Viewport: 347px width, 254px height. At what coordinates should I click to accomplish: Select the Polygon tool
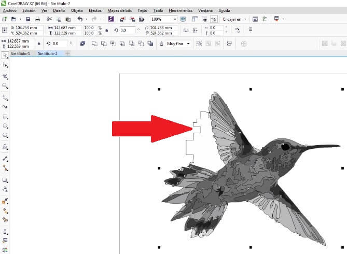[x=5, y=135]
